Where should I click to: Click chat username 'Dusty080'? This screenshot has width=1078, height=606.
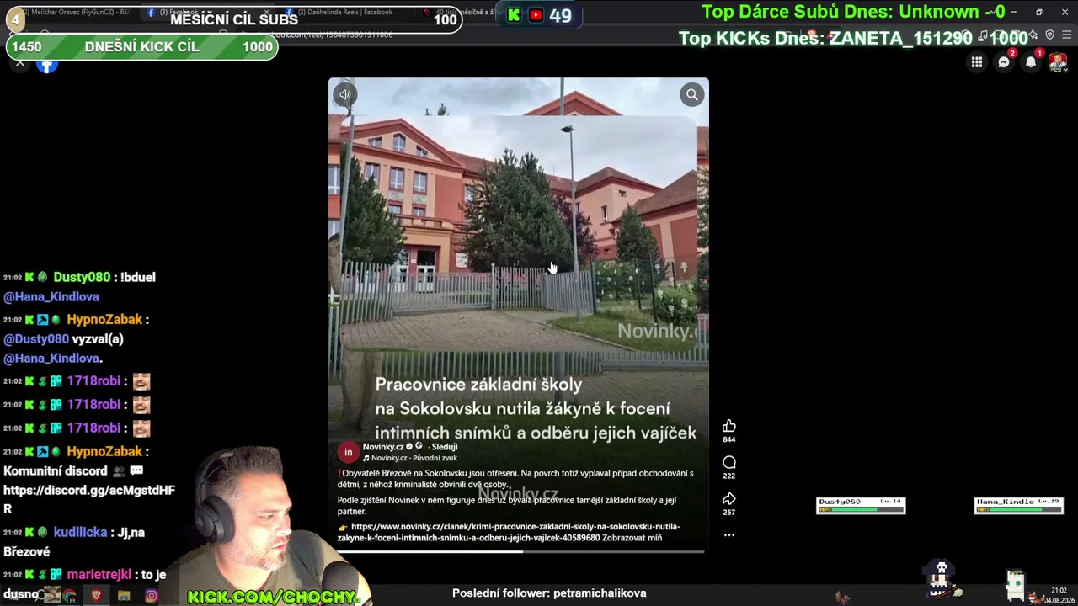[x=82, y=277]
